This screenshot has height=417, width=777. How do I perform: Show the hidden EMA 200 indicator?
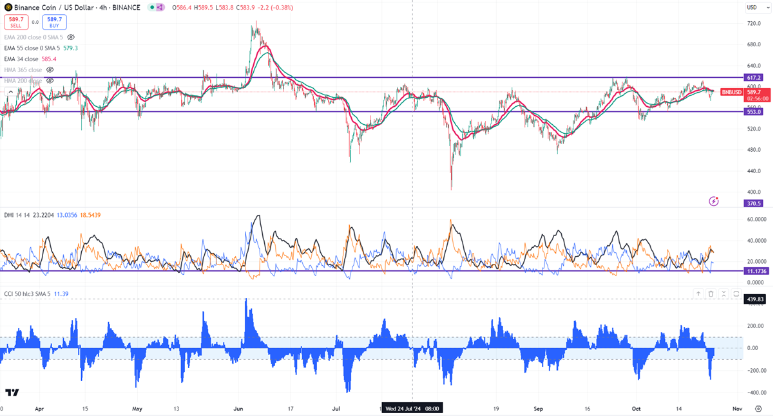click(71, 37)
